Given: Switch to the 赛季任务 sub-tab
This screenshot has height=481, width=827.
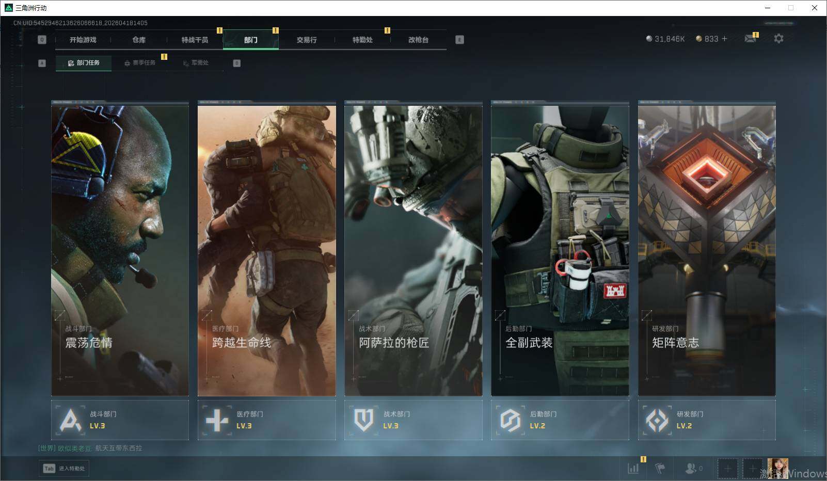Looking at the screenshot, I should (140, 63).
